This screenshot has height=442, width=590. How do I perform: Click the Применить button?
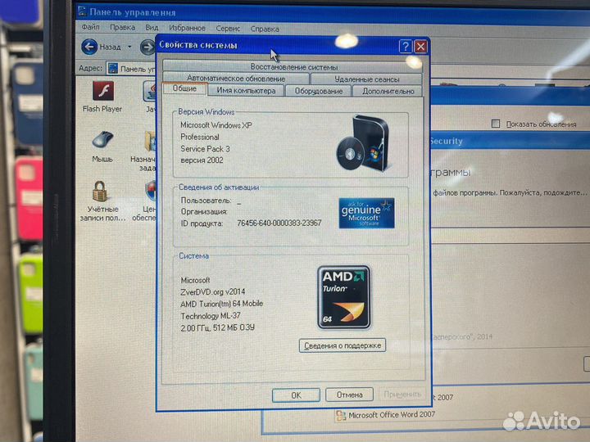[x=402, y=395]
